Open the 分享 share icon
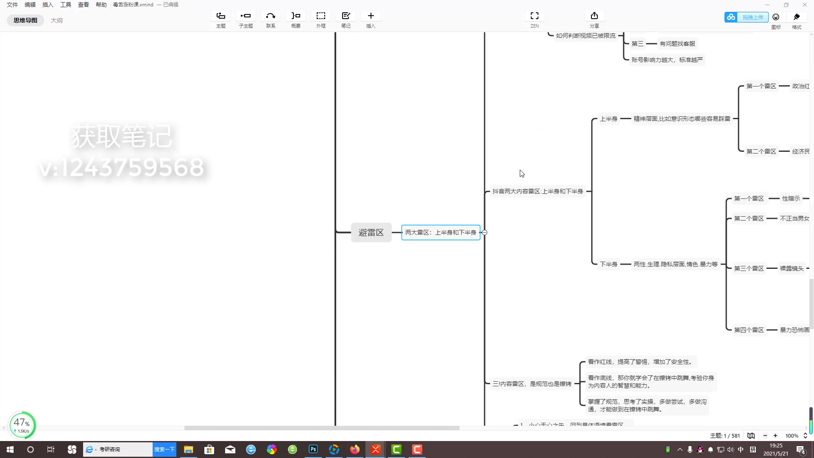This screenshot has height=458, width=814. pyautogui.click(x=594, y=16)
